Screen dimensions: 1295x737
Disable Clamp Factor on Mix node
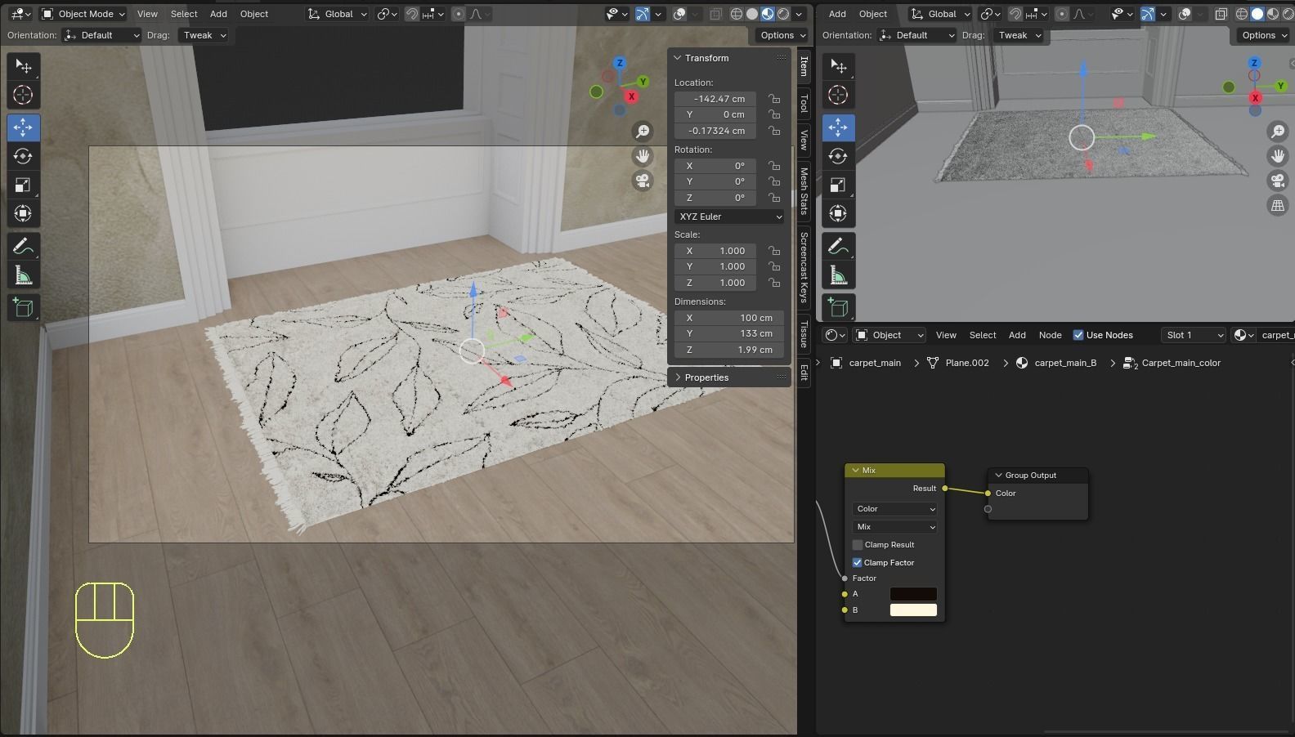pyautogui.click(x=858, y=563)
